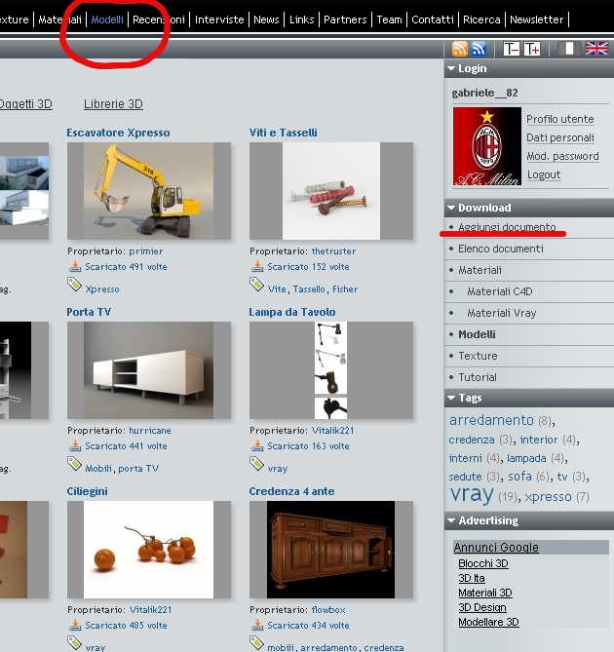This screenshot has width=614, height=652.
Task: Open the Partners menu item
Action: tap(345, 19)
